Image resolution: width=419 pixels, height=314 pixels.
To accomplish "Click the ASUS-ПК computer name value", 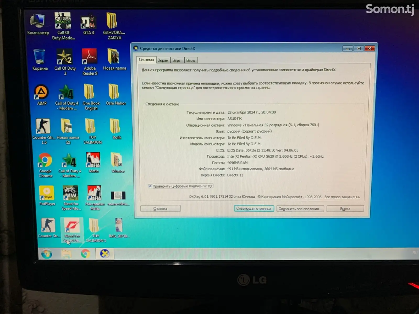I will pos(234,119).
